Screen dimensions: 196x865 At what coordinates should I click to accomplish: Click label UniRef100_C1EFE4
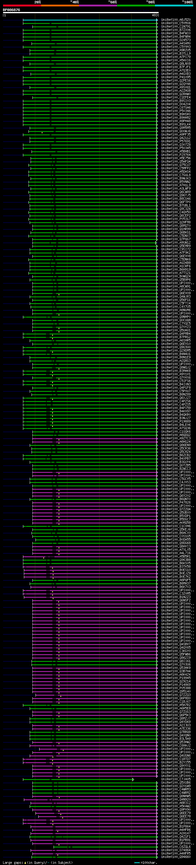tap(175, 97)
